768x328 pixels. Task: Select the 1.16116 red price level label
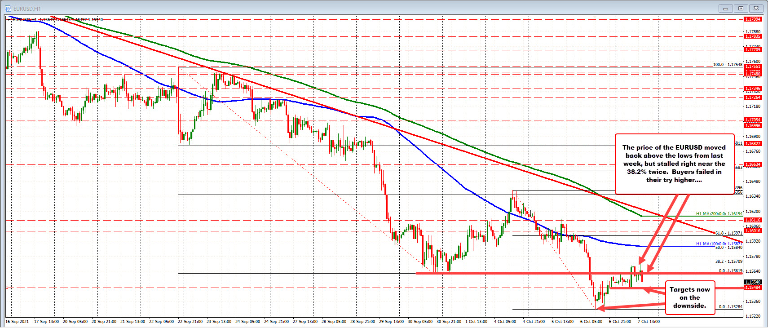753,220
